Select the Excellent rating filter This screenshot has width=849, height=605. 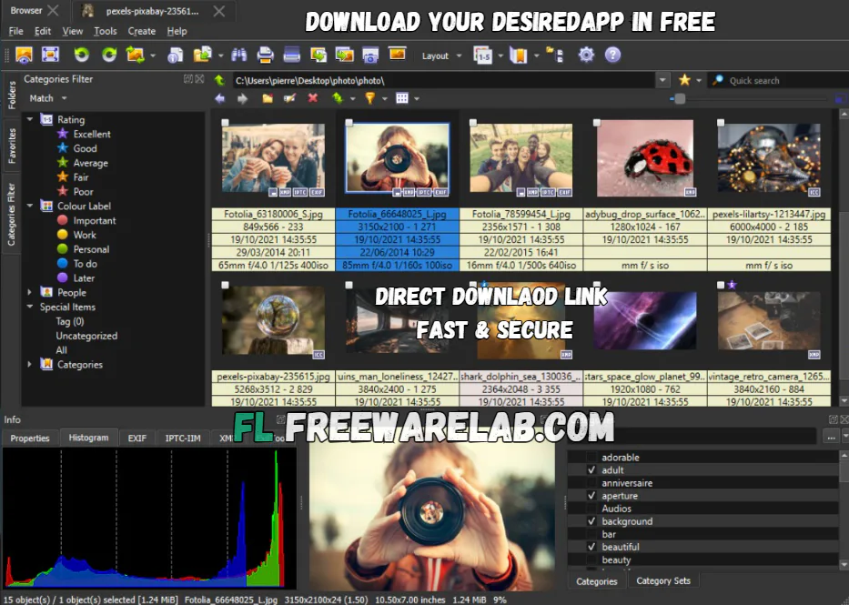point(92,134)
